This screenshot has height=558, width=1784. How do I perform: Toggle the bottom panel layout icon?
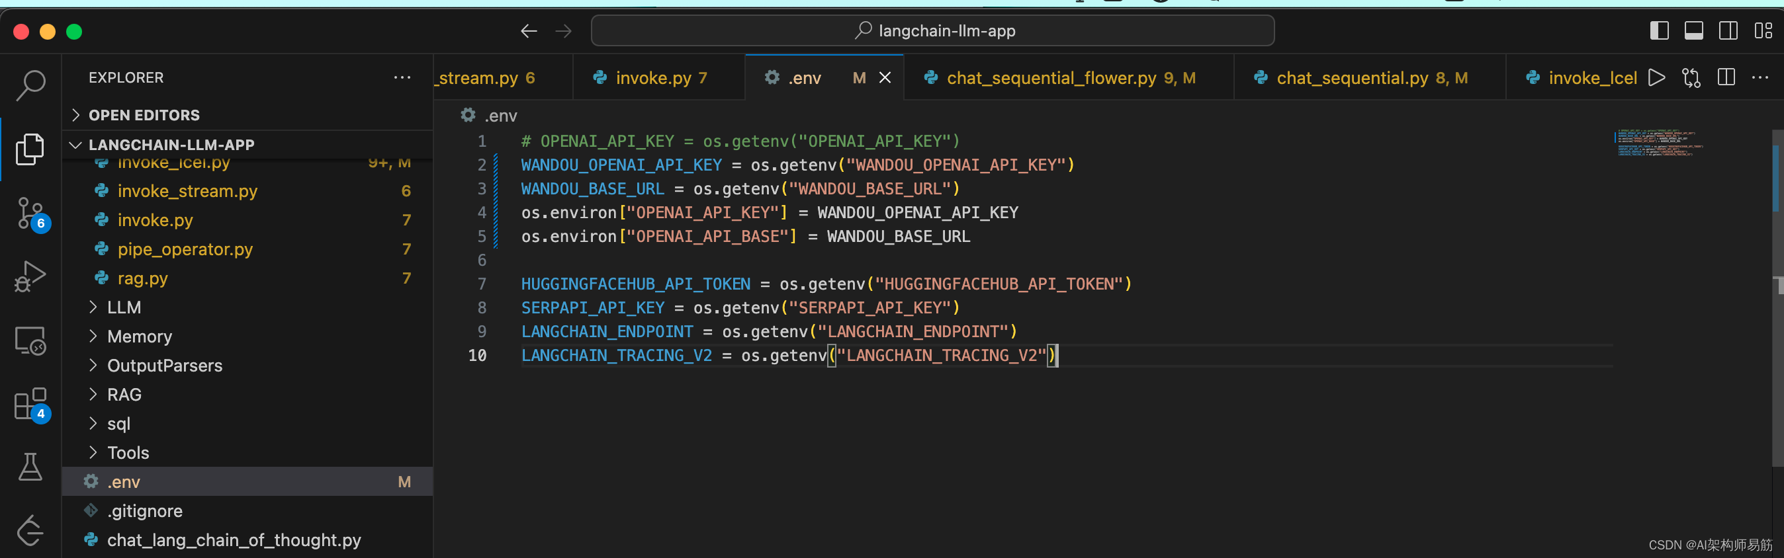1694,30
